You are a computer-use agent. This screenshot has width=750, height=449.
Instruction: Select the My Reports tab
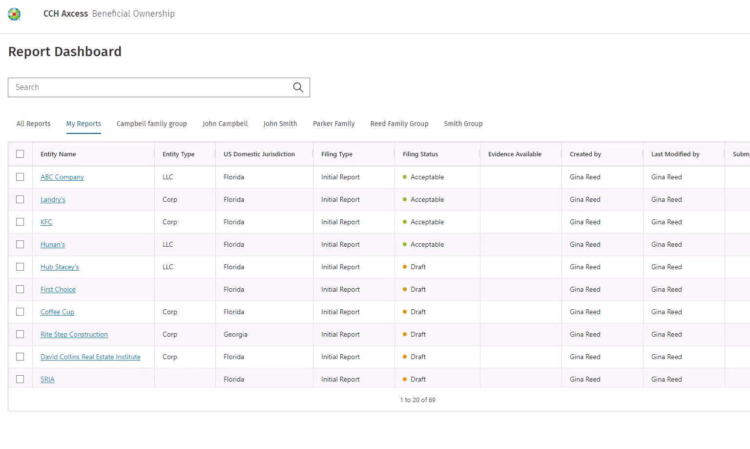pyautogui.click(x=83, y=124)
